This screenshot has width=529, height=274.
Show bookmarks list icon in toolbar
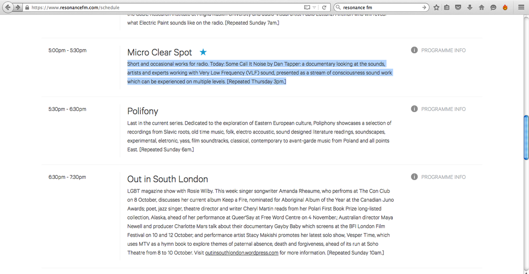447,7
